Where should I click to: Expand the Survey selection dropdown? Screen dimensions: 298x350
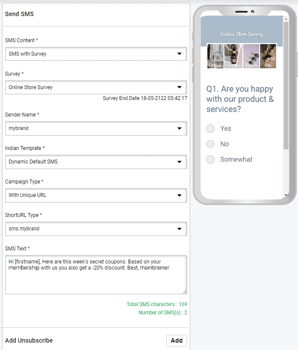[x=95, y=87]
